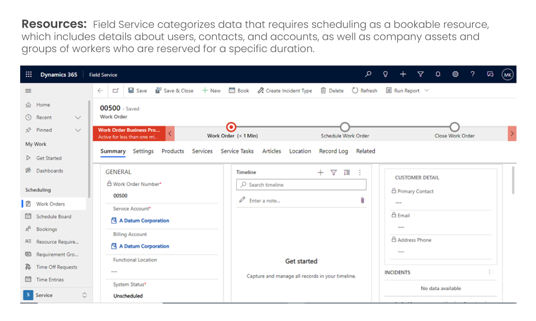Open the Related tab

coord(365,151)
